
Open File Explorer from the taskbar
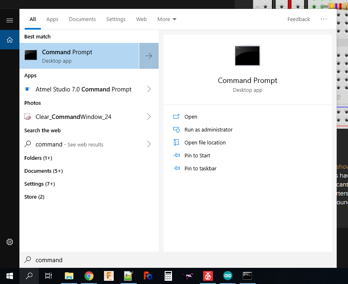tap(70, 276)
